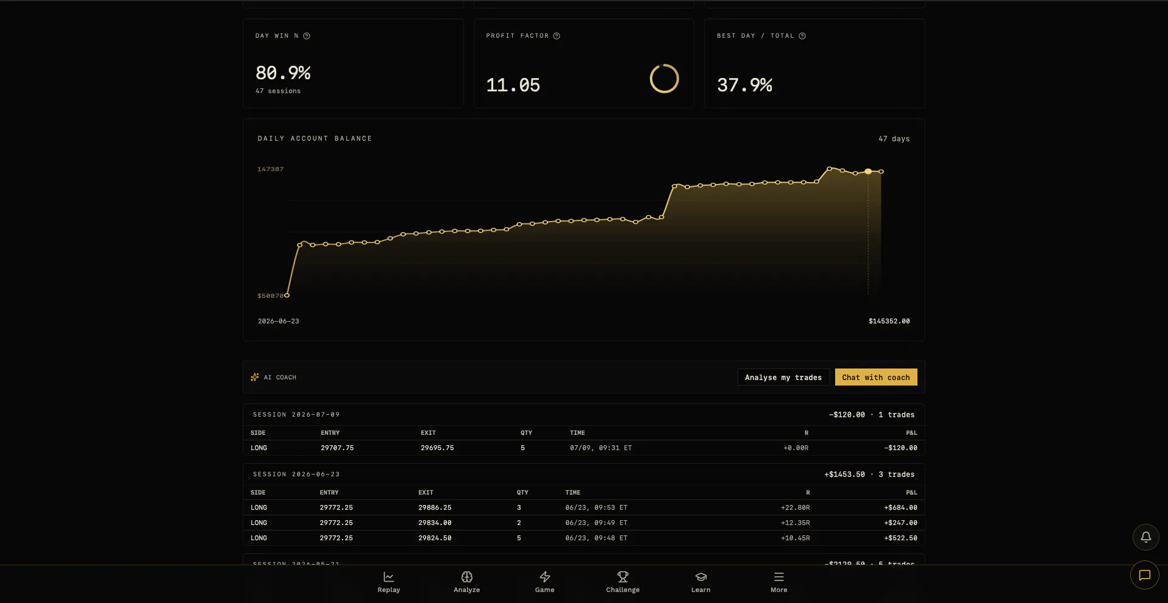This screenshot has height=603, width=1168.
Task: Click the -$120.00 P&L cell in trade row
Action: [900, 448]
